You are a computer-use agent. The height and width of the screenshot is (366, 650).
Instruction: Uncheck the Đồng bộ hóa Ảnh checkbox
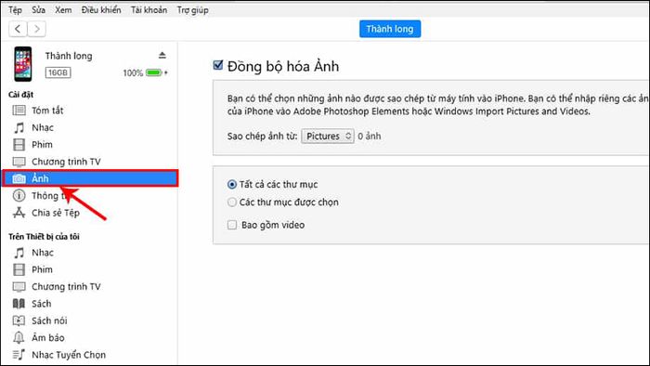pyautogui.click(x=218, y=65)
